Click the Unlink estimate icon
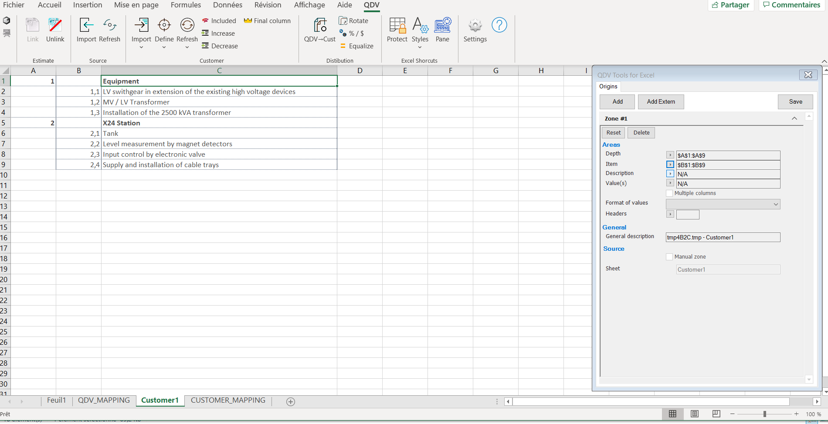The height and width of the screenshot is (424, 828). pyautogui.click(x=55, y=25)
